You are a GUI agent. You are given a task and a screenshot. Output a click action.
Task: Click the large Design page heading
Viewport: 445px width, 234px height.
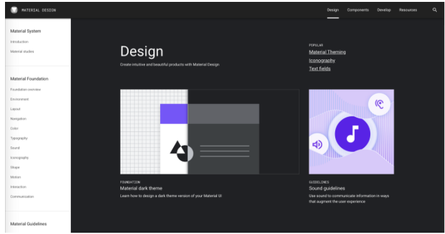point(142,51)
